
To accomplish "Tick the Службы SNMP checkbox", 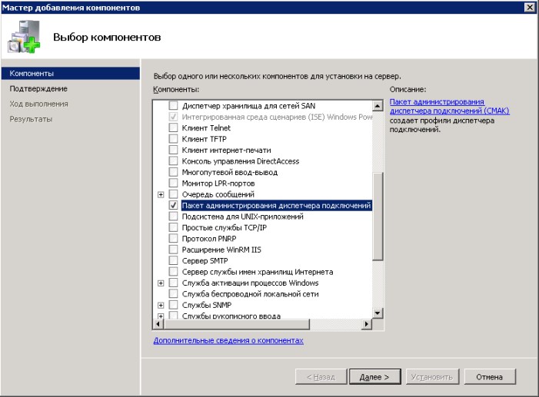I will [x=173, y=305].
